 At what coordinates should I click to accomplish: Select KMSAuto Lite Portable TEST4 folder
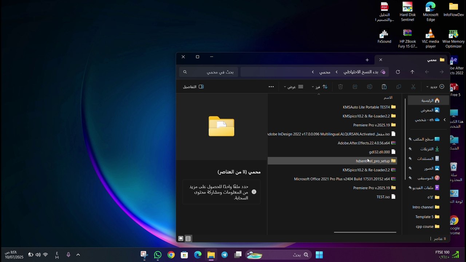(369, 107)
